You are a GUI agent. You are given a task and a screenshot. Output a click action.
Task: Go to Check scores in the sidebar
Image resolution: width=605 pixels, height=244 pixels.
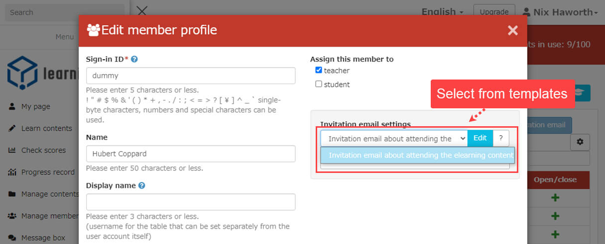point(43,150)
